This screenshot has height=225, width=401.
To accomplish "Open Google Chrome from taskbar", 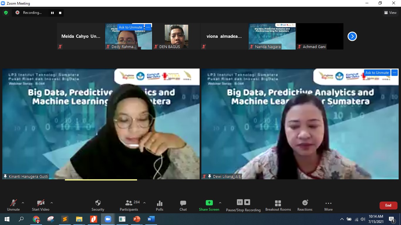I will (36, 219).
